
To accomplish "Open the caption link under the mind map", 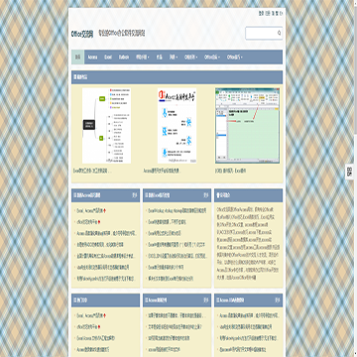I will pos(92,172).
